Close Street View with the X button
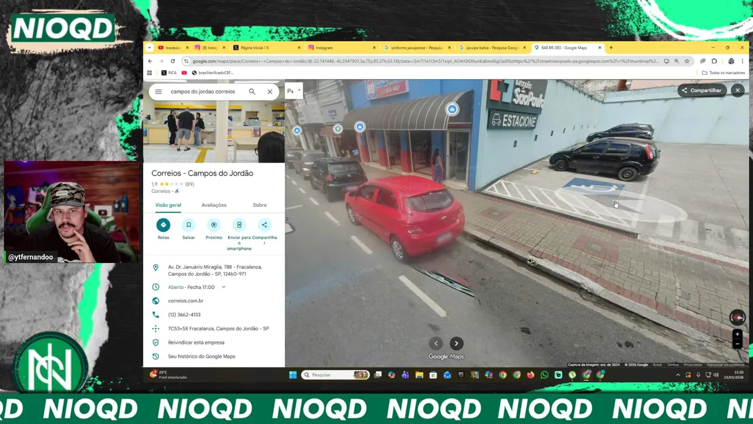This screenshot has height=424, width=753. point(737,90)
